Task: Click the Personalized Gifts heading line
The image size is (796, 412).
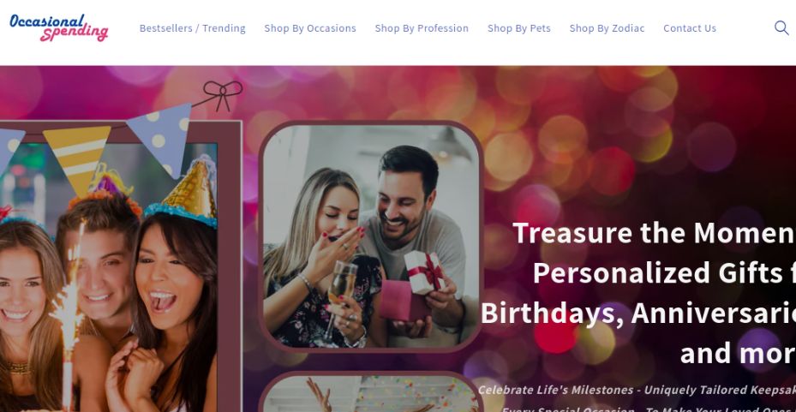Action: pyautogui.click(x=664, y=273)
